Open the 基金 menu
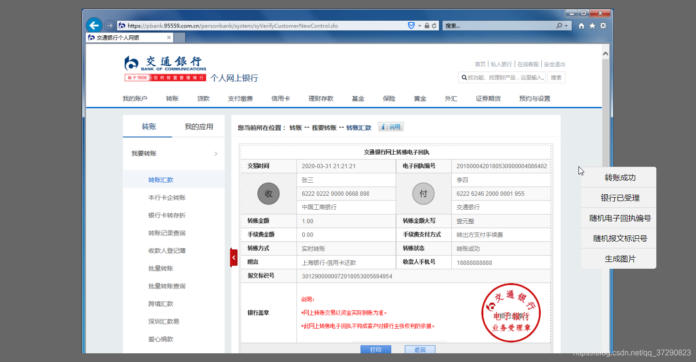Screen dimensions: 696x362 pos(358,99)
